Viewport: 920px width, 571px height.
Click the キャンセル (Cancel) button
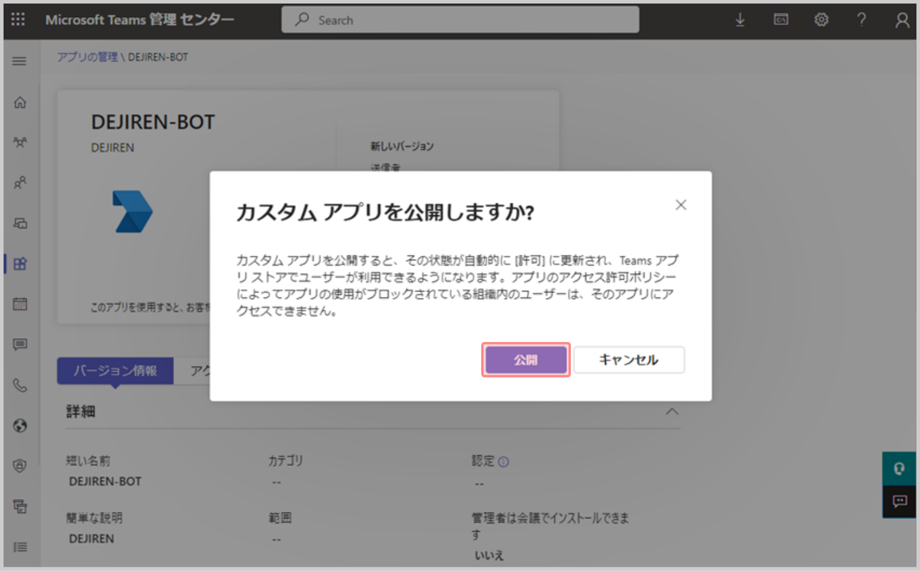pyautogui.click(x=629, y=360)
